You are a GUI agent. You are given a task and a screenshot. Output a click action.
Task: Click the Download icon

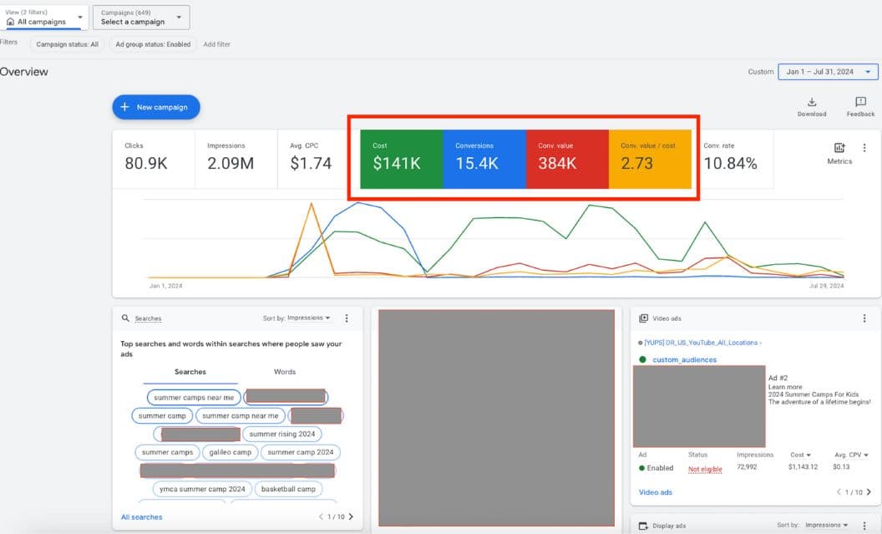(811, 102)
